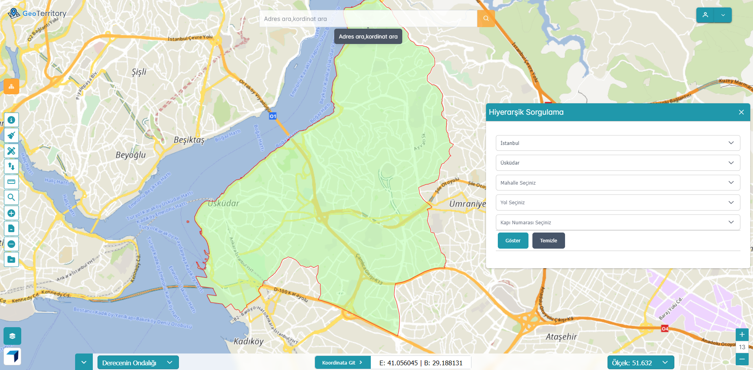This screenshot has height=370, width=753.
Task: Expand the Derecenin Ondalığı coordinate format dropdown
Action: [x=138, y=363]
